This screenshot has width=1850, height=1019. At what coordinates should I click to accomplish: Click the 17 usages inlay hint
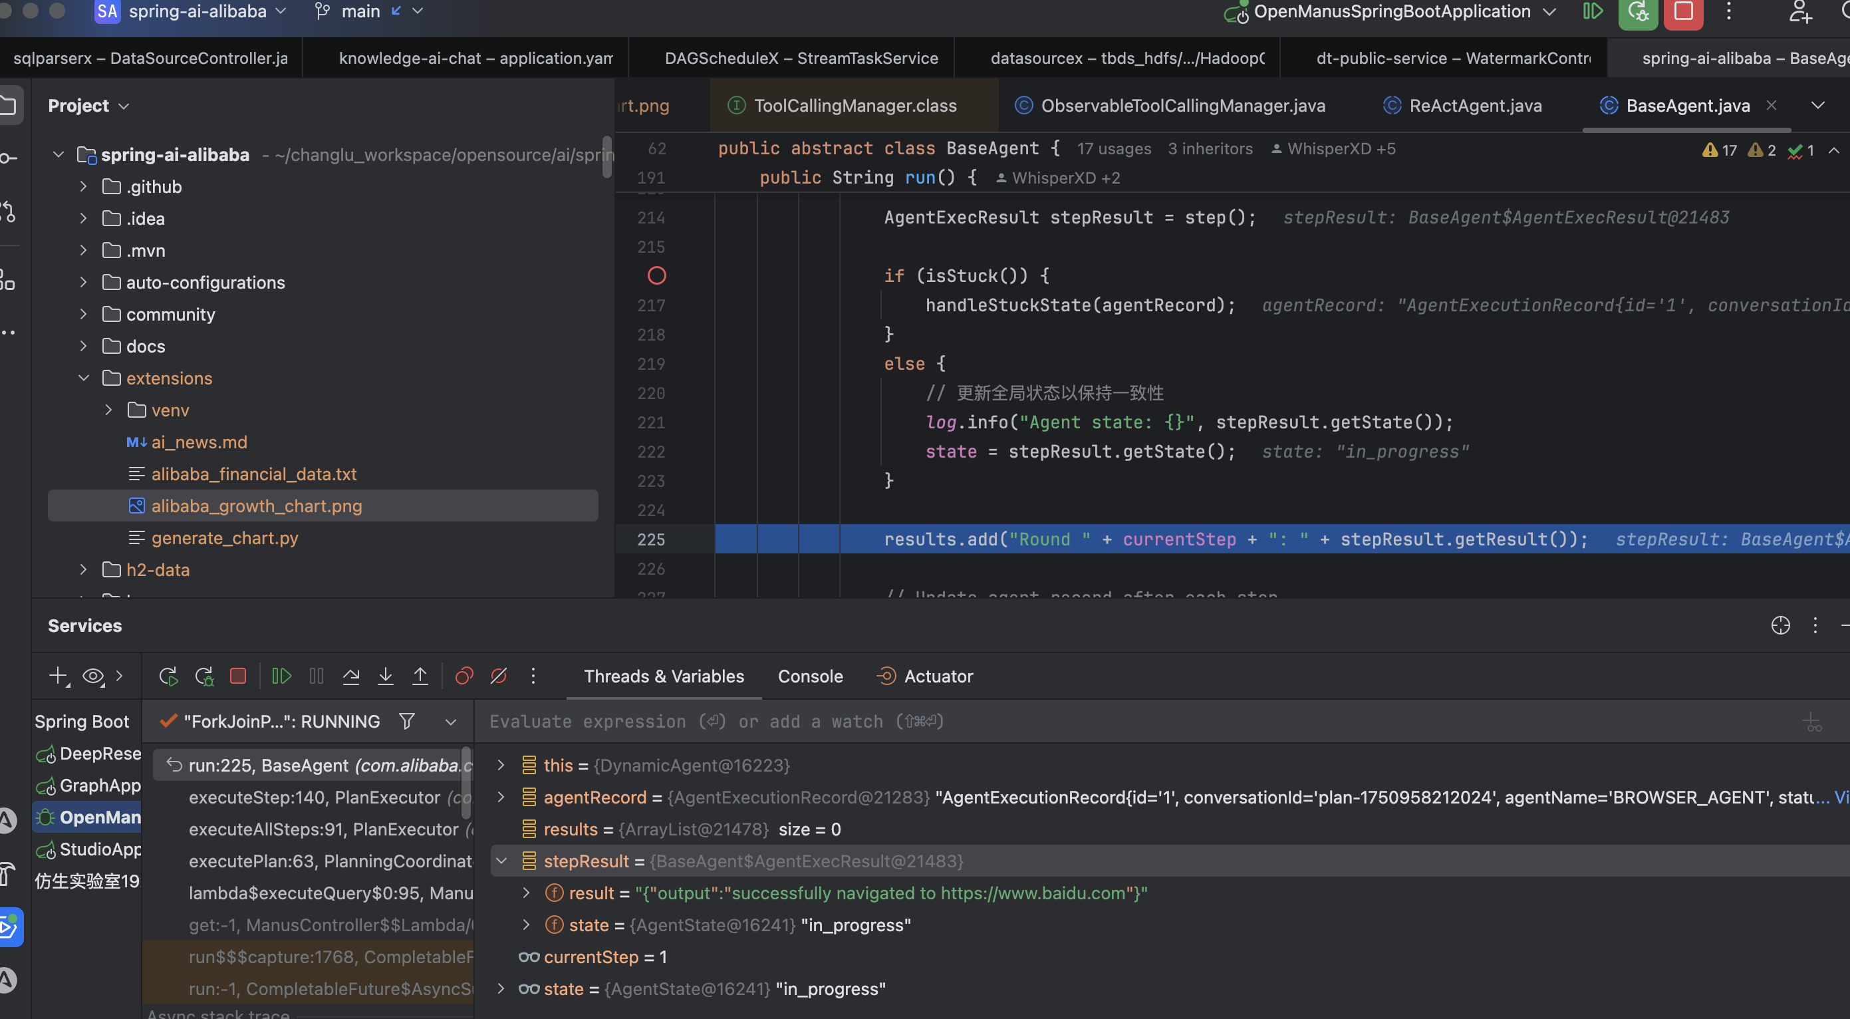[1113, 148]
